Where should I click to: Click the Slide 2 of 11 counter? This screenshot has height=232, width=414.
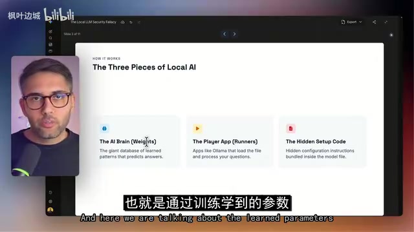click(72, 34)
